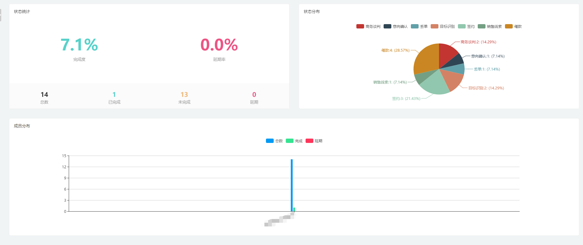Expand the collapsed sidebar handle at left edge
Image resolution: width=583 pixels, height=245 pixels.
(x=1, y=15)
